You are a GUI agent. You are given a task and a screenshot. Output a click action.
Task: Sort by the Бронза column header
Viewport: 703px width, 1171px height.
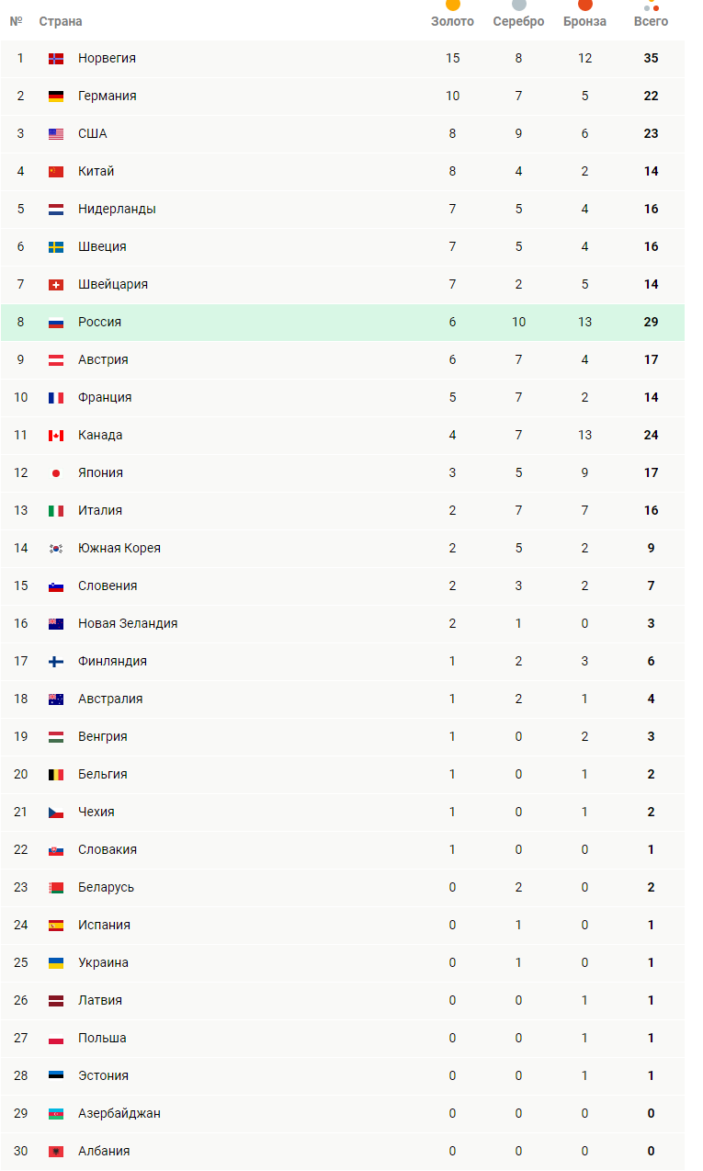584,21
